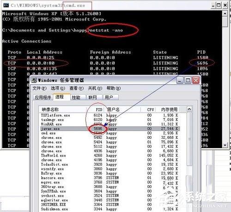231x212 pixels.
Task: Select the taskmgr.exe process row
Action: pos(109,120)
